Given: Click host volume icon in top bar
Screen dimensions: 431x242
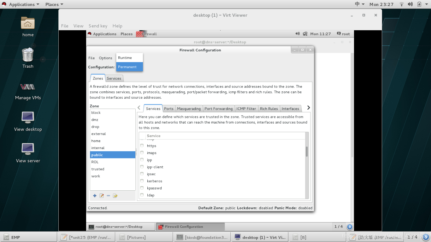Looking at the screenshot, I should click(410, 4).
